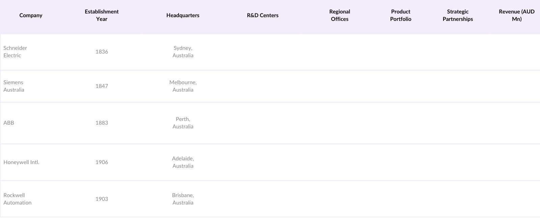Click the Strategic Partnerships column header
Screen dimensions: 540x220
point(458,15)
